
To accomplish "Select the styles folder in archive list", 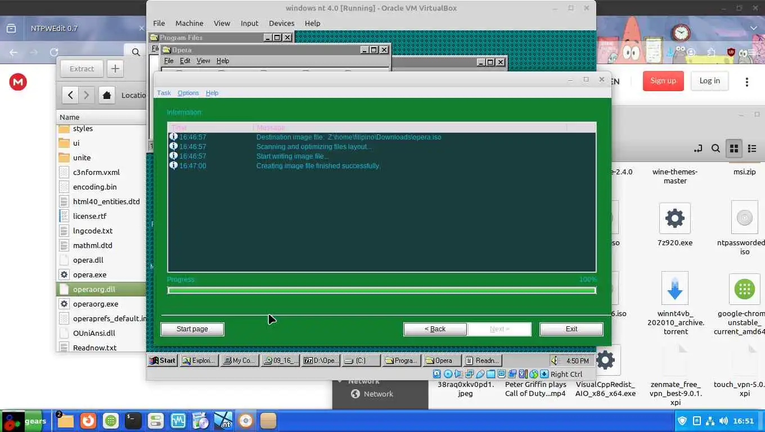I will [x=101, y=129].
